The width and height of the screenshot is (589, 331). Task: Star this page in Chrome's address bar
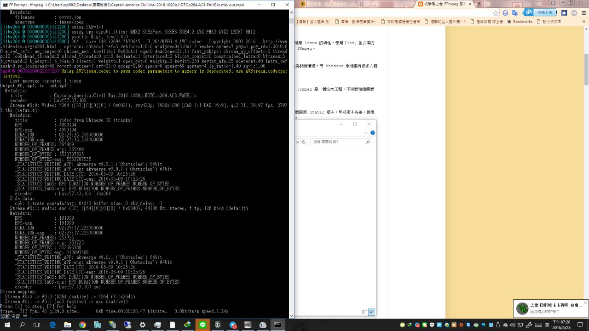coord(496,13)
